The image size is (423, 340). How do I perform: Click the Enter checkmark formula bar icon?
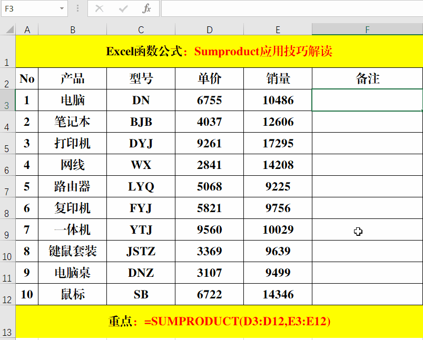tap(123, 8)
